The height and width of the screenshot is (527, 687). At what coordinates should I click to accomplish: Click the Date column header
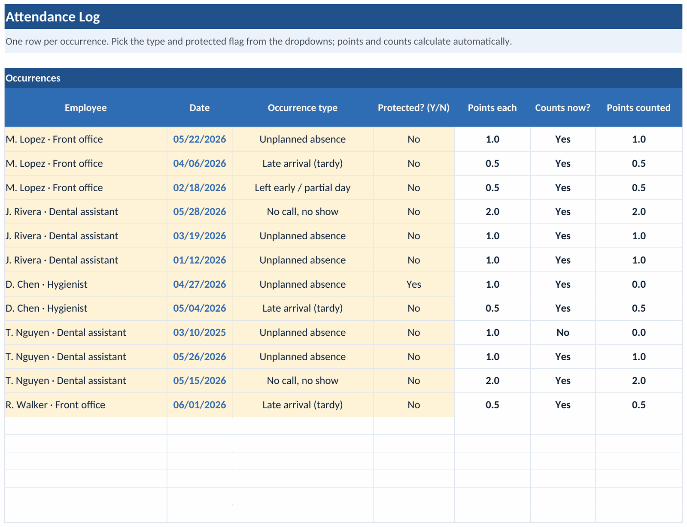(200, 108)
